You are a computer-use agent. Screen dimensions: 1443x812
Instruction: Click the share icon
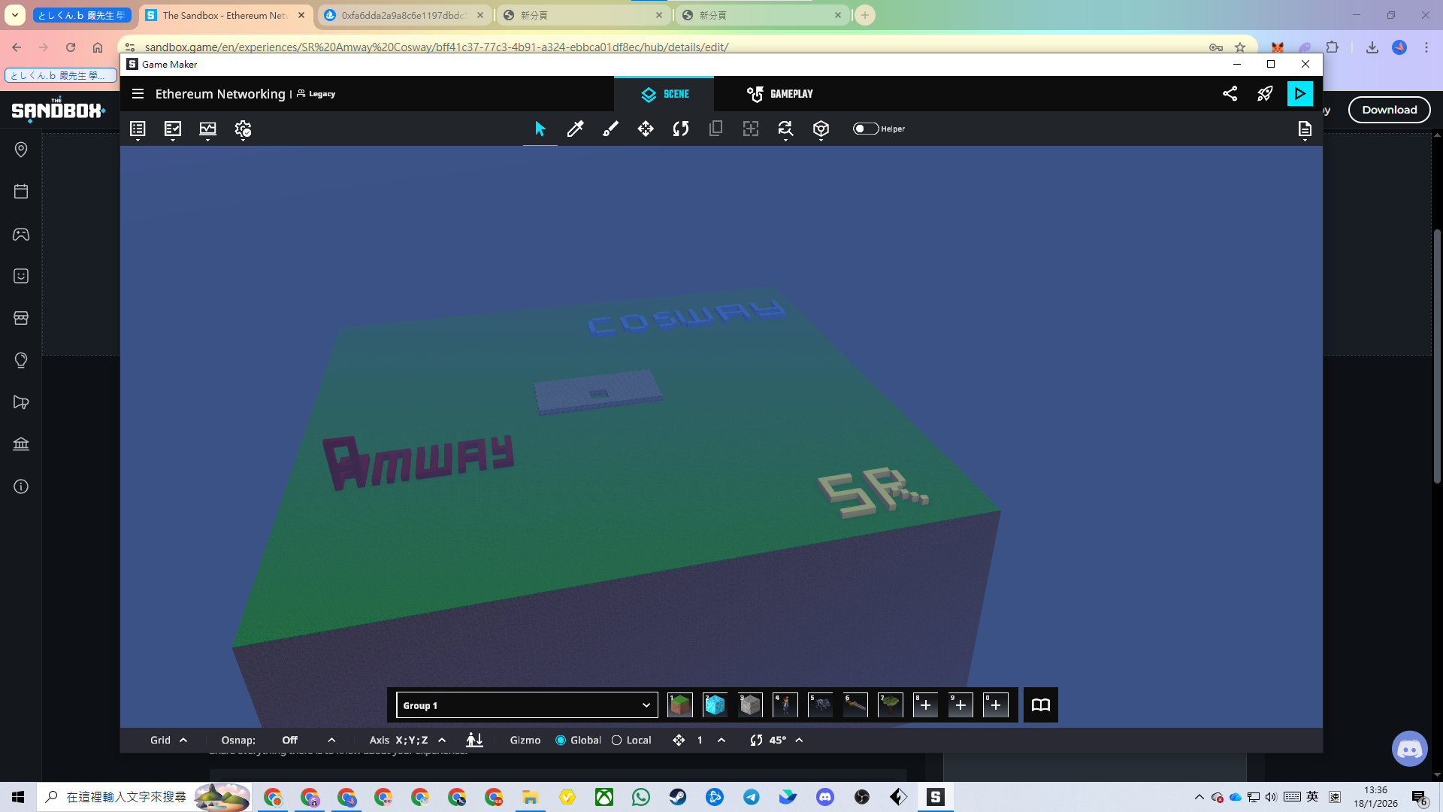[x=1230, y=94]
